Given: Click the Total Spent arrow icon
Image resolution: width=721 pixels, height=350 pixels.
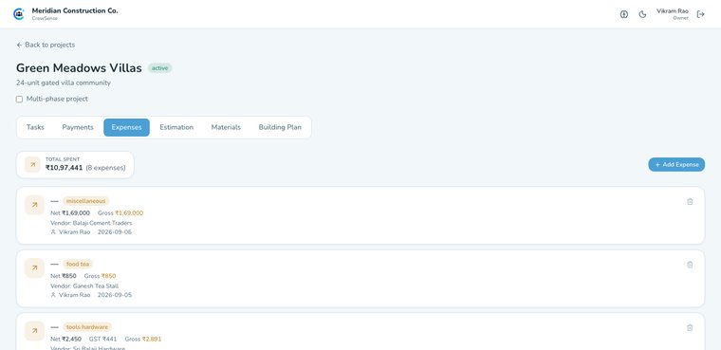Looking at the screenshot, I should coord(32,165).
